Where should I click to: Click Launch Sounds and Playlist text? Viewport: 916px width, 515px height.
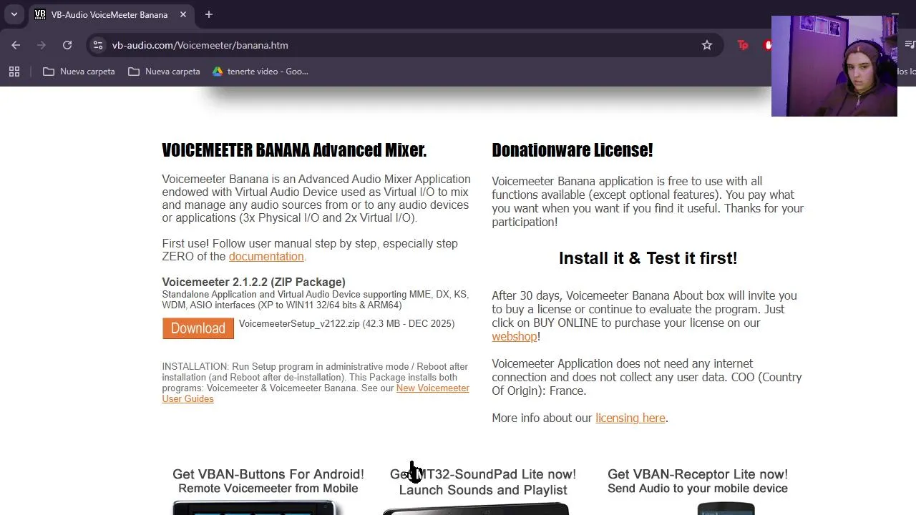[x=483, y=490]
